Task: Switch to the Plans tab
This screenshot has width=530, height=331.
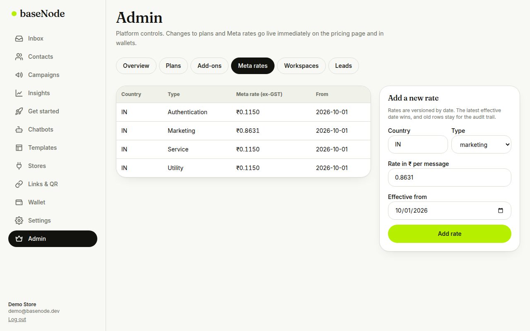Action: coord(173,66)
